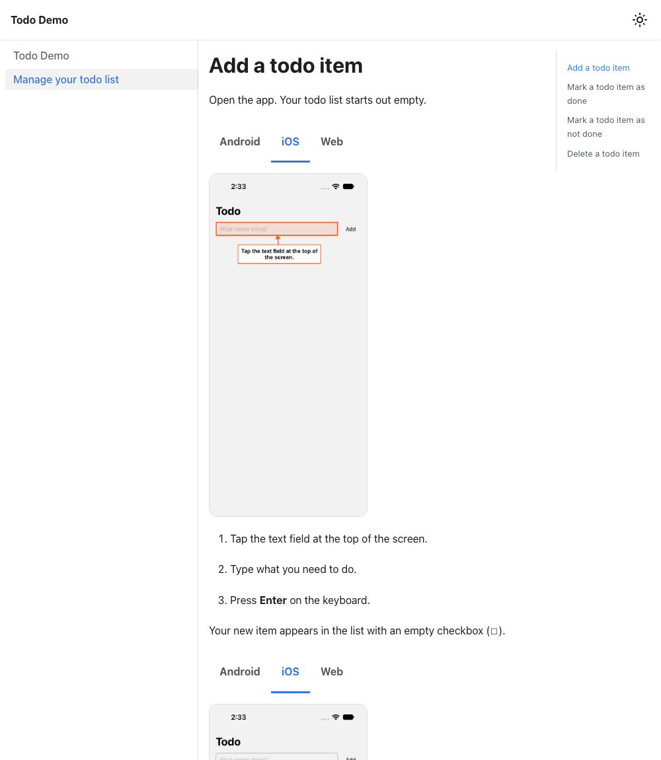Click step 'Tap the text field at the top'
Screen dimensions: 661x760
pyautogui.click(x=329, y=539)
